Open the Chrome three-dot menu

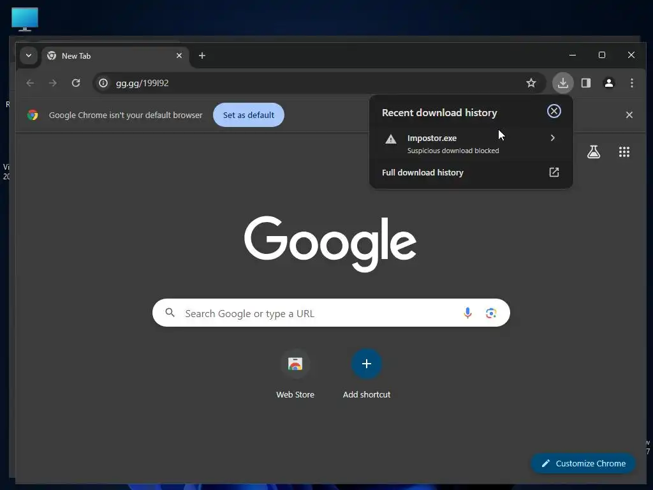[x=632, y=83]
